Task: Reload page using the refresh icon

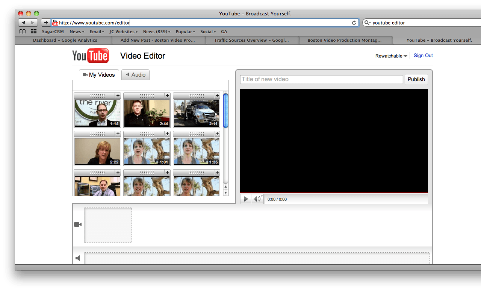Action: point(354,23)
